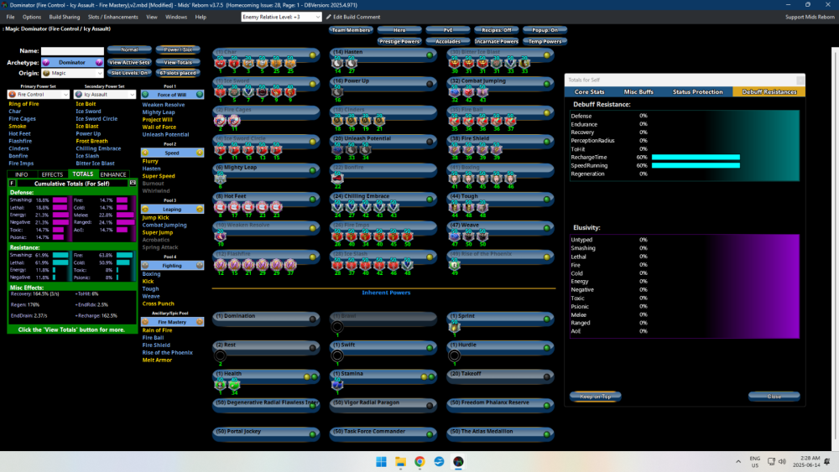Screen dimensions: 839x472
Task: Open the Enemy Relative Level dropdown
Action: click(x=281, y=17)
